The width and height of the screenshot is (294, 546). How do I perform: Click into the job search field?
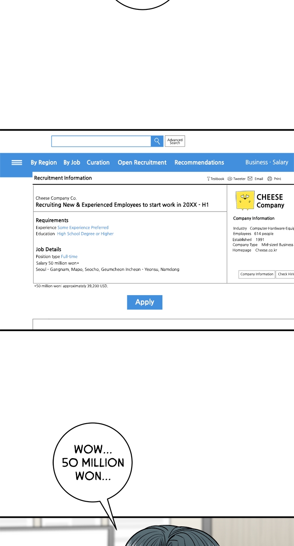(x=101, y=141)
